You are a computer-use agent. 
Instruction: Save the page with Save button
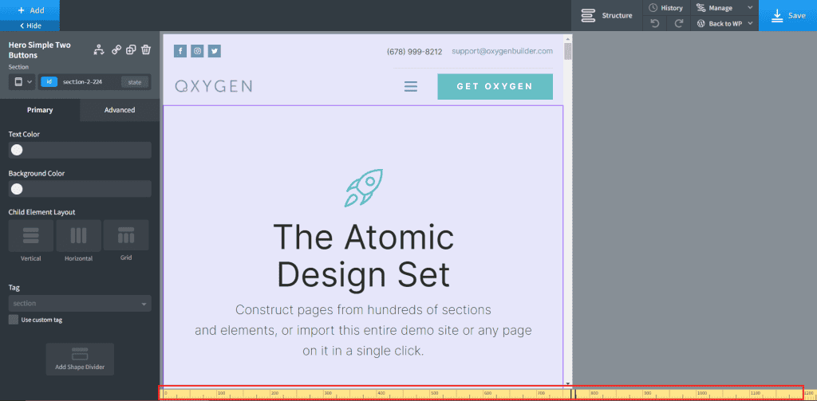tap(787, 16)
